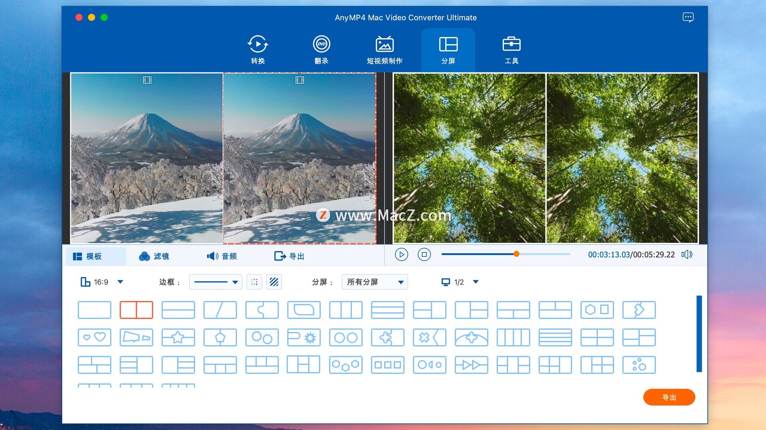Click the template list vertical scrollbar
Viewport: 766px width, 430px height.
point(699,334)
